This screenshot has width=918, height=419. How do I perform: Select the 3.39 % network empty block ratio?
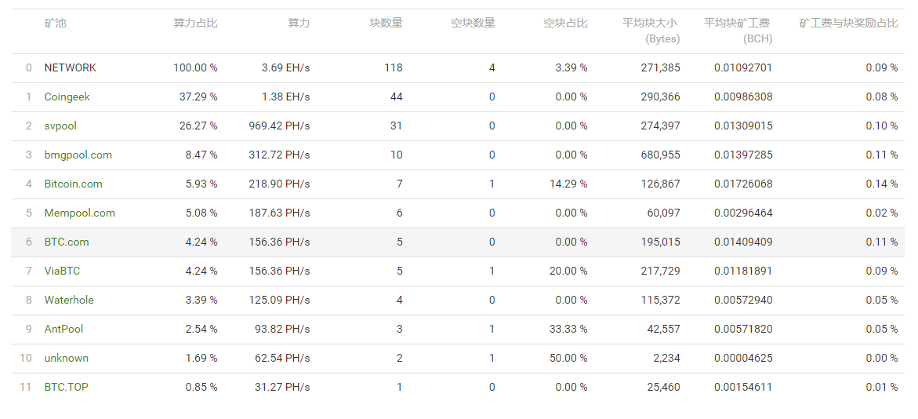(x=571, y=68)
